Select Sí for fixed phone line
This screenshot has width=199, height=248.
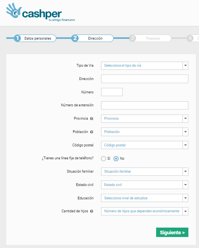click(x=103, y=159)
